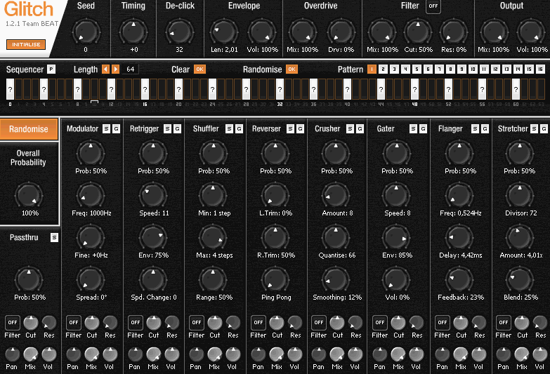Decrease sequencer length with left arrow

coord(105,69)
